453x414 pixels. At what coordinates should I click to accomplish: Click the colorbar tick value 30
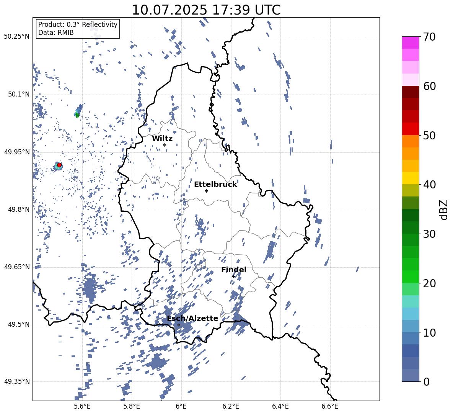430,234
